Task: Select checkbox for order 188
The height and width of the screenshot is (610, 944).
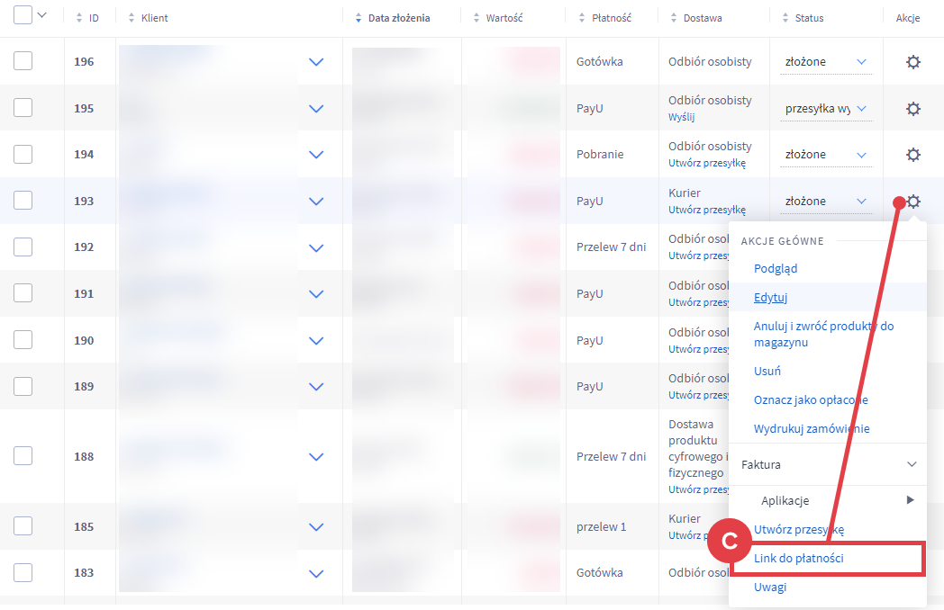Action: click(23, 456)
